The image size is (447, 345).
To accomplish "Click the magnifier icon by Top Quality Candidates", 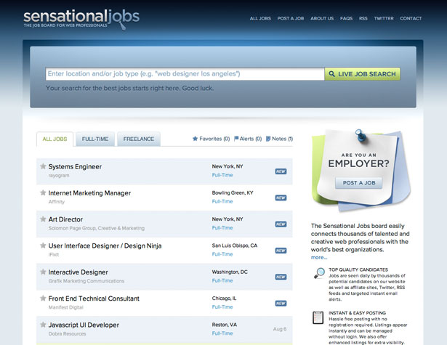I will coord(319,273).
